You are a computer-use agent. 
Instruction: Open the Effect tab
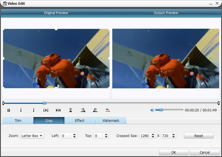point(80,120)
